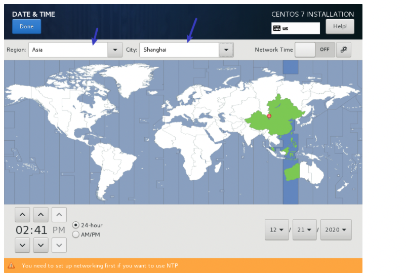Click the disabled AM/PM down arrow
406x277 pixels.
click(59, 246)
